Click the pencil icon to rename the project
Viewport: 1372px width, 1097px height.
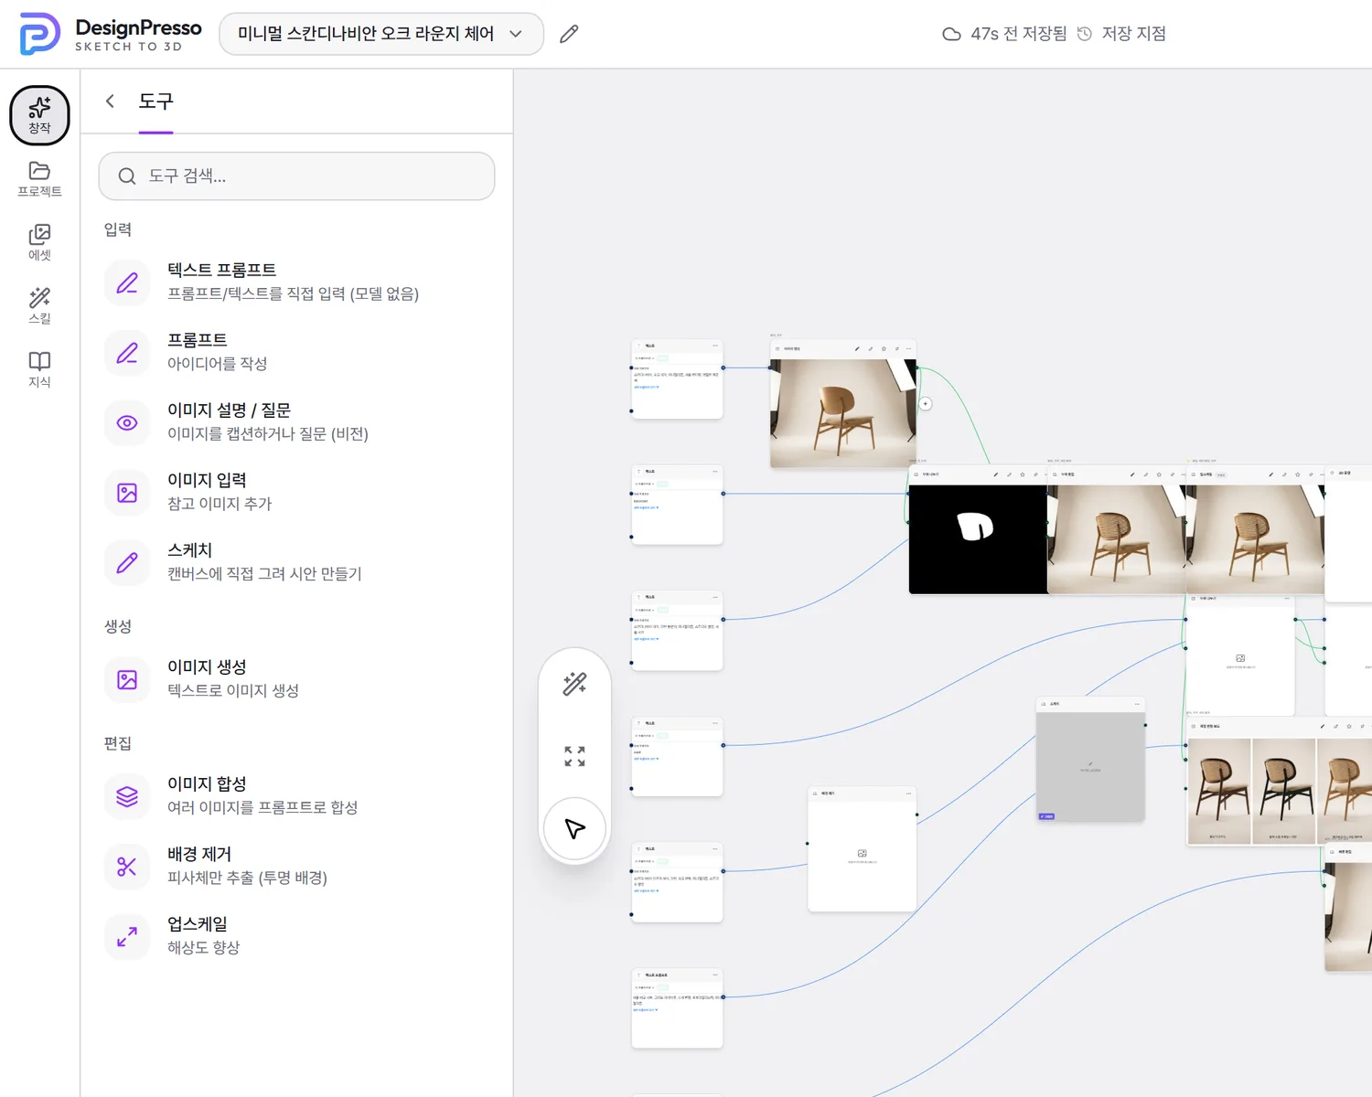tap(569, 34)
